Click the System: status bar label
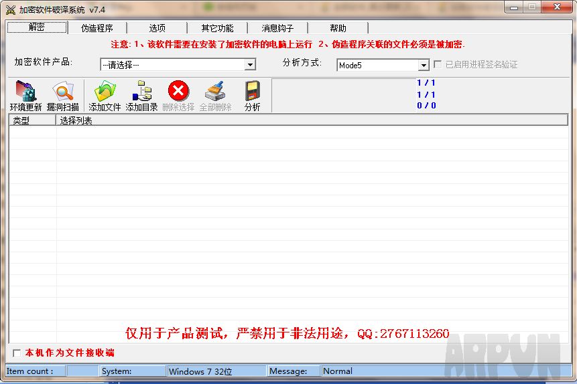The height and width of the screenshot is (384, 577). [x=117, y=371]
